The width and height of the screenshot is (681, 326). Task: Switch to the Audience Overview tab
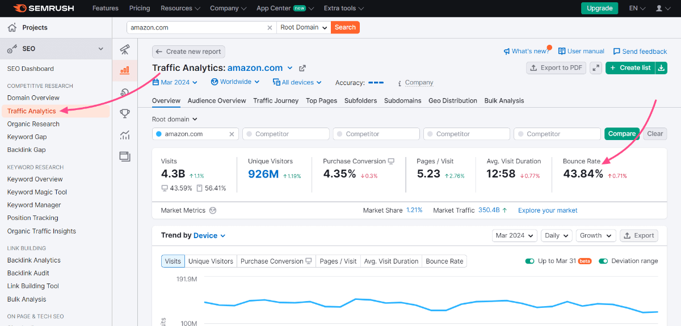tap(217, 101)
